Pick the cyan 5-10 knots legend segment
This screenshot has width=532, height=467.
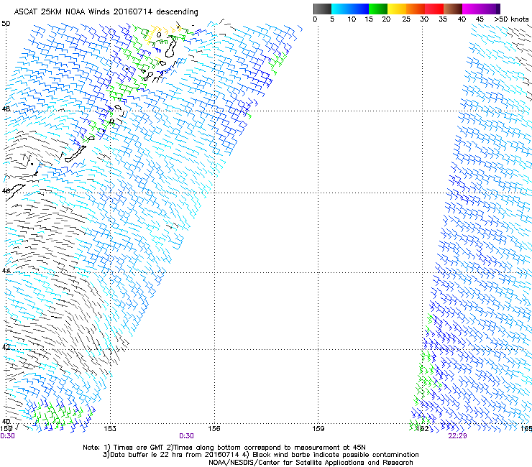click(x=340, y=9)
